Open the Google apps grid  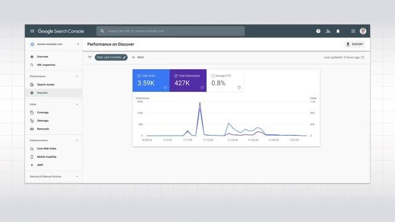[353, 31]
